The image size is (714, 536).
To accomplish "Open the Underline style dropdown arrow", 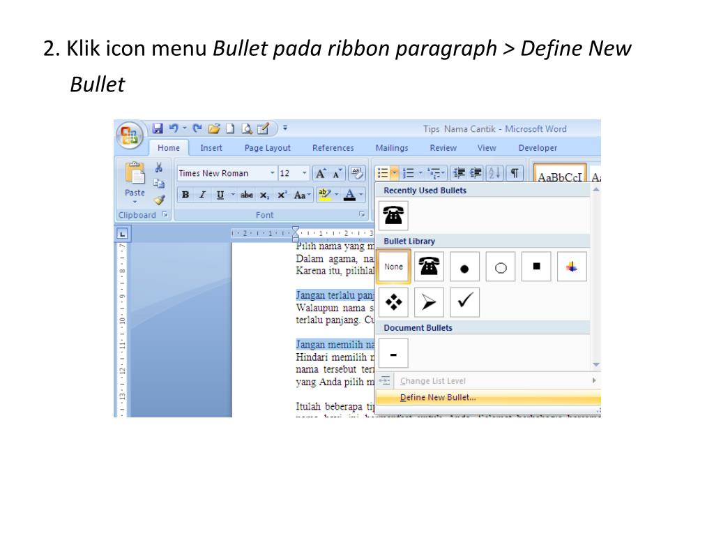I will [233, 195].
